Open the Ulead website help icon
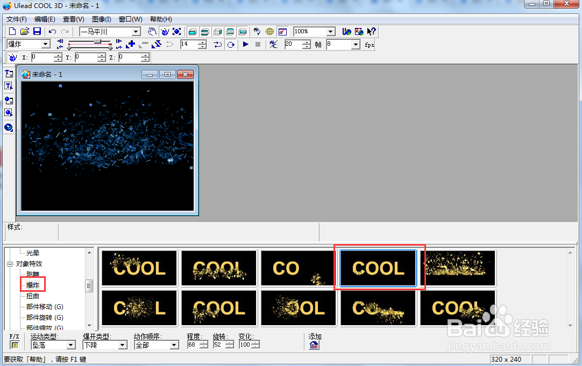 (347, 32)
